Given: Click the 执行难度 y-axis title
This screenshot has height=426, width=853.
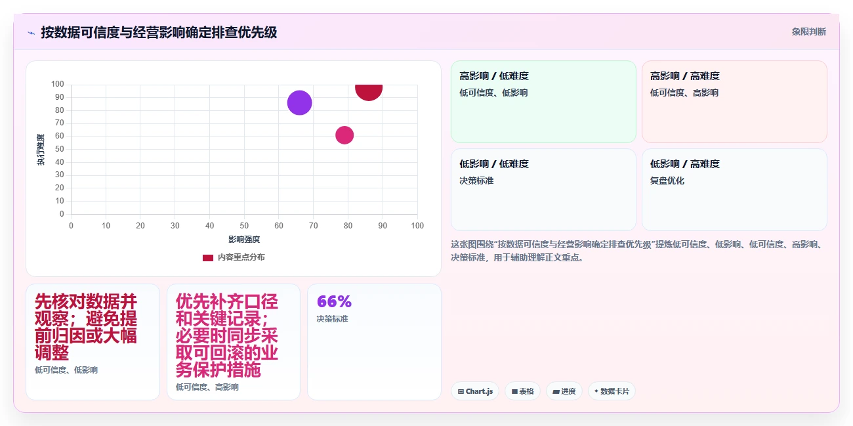Looking at the screenshot, I should pos(41,150).
